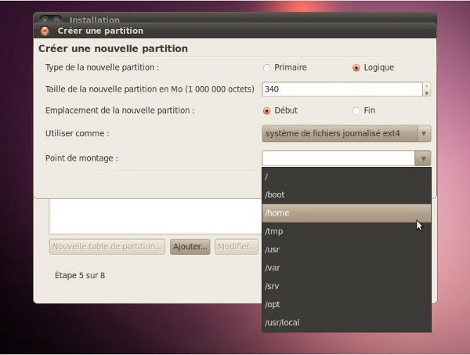Select the Primaire partition type
The height and width of the screenshot is (355, 470).
266,67
